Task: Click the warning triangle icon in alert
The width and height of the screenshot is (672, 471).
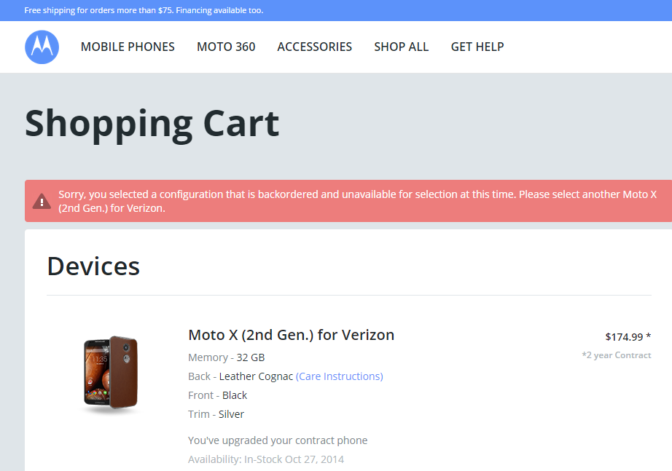Action: coord(42,202)
